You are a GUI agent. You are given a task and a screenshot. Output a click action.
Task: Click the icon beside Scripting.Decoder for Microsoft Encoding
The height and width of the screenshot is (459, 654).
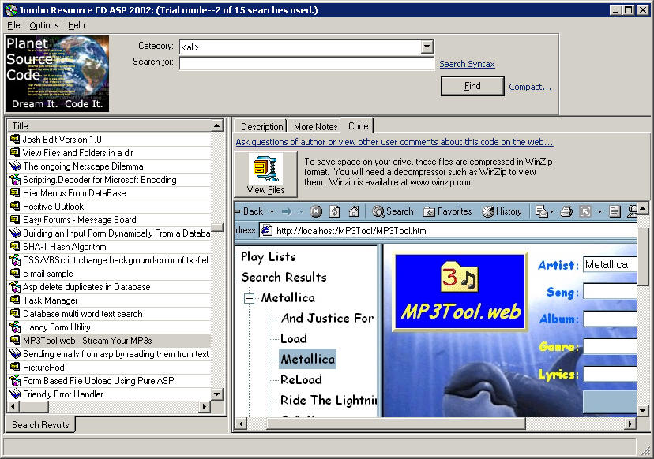point(15,180)
